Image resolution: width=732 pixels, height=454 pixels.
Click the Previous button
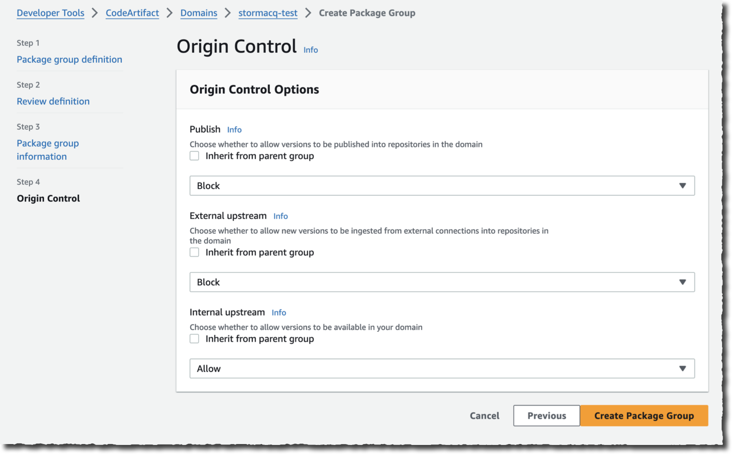click(x=546, y=416)
